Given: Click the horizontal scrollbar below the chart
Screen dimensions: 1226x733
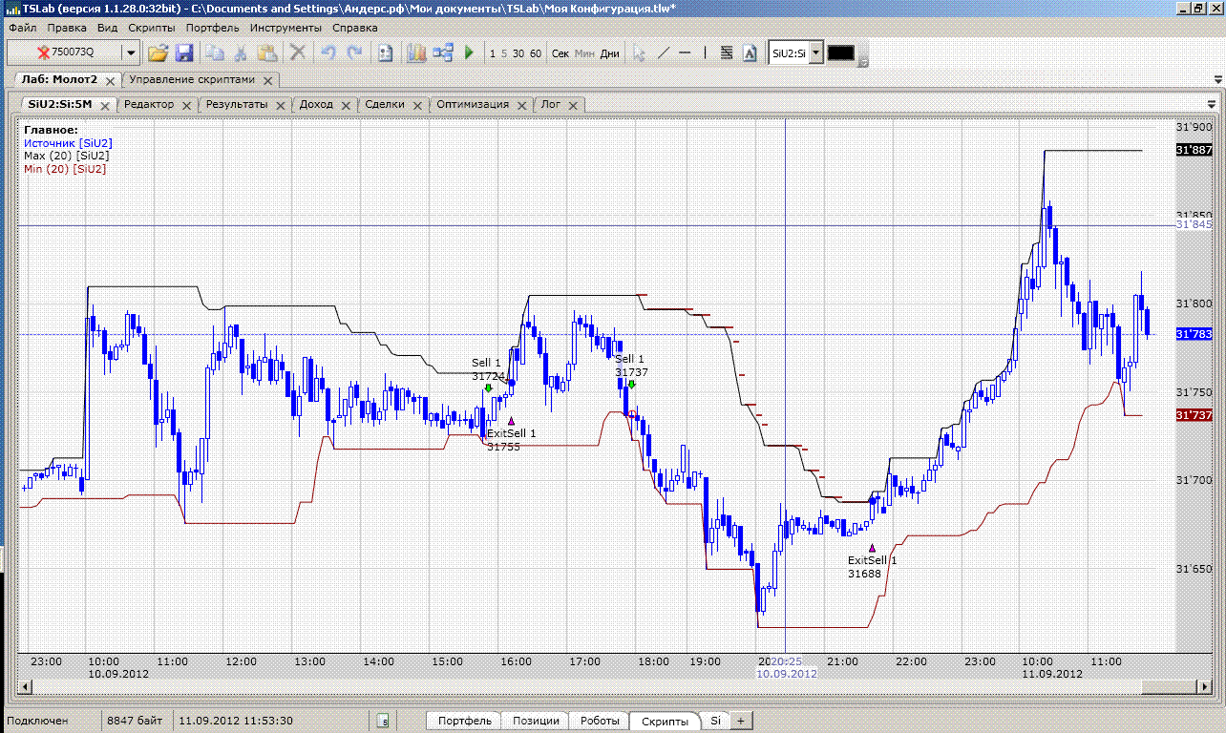Looking at the screenshot, I should 611,687.
